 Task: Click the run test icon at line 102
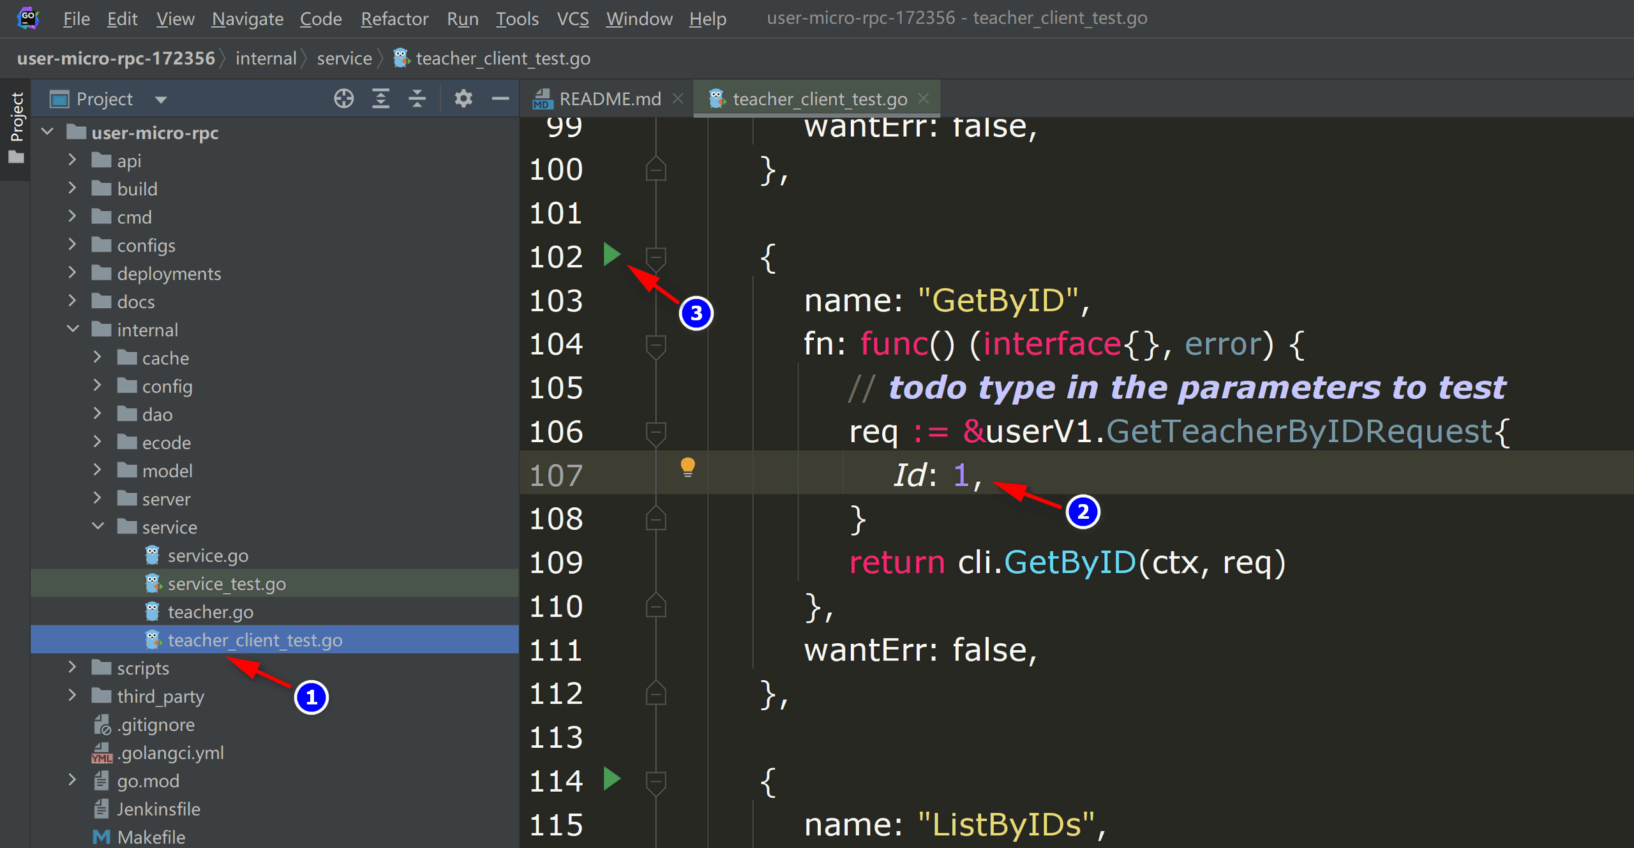[611, 255]
